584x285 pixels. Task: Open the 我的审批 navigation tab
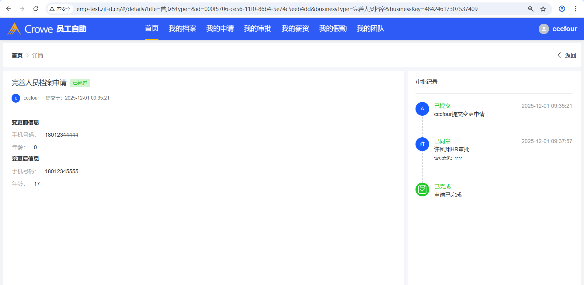point(258,29)
